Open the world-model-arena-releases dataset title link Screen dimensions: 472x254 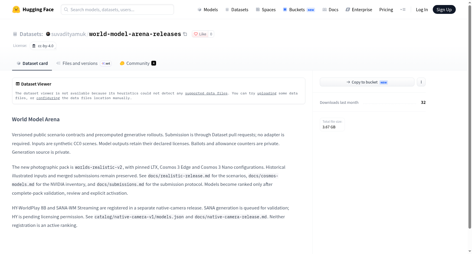pyautogui.click(x=135, y=34)
